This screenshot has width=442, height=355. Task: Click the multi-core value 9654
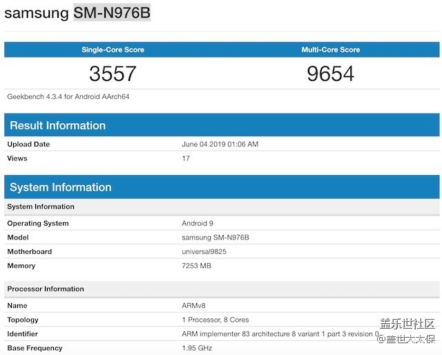(x=330, y=73)
